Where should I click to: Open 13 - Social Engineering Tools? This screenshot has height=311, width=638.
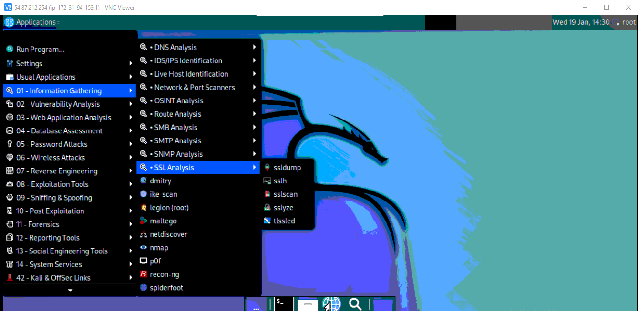pyautogui.click(x=70, y=251)
